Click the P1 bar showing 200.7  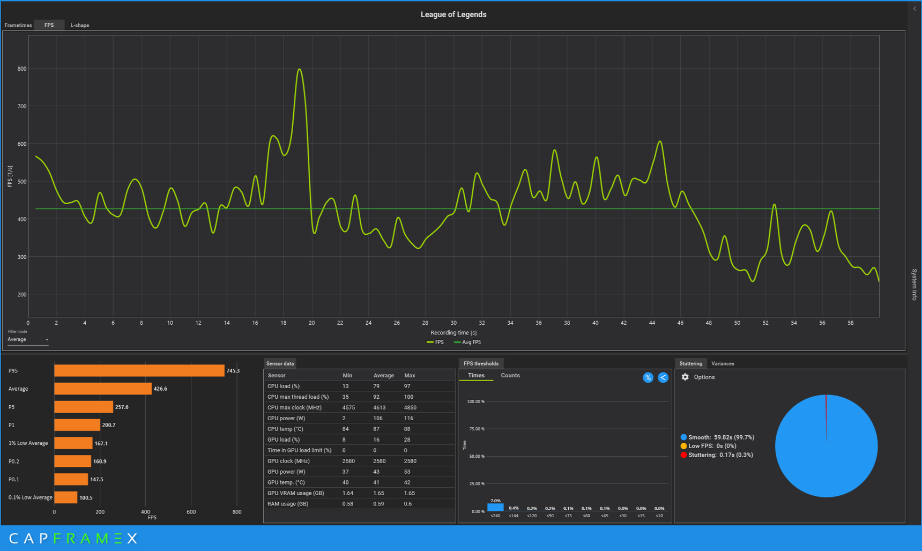tap(77, 425)
